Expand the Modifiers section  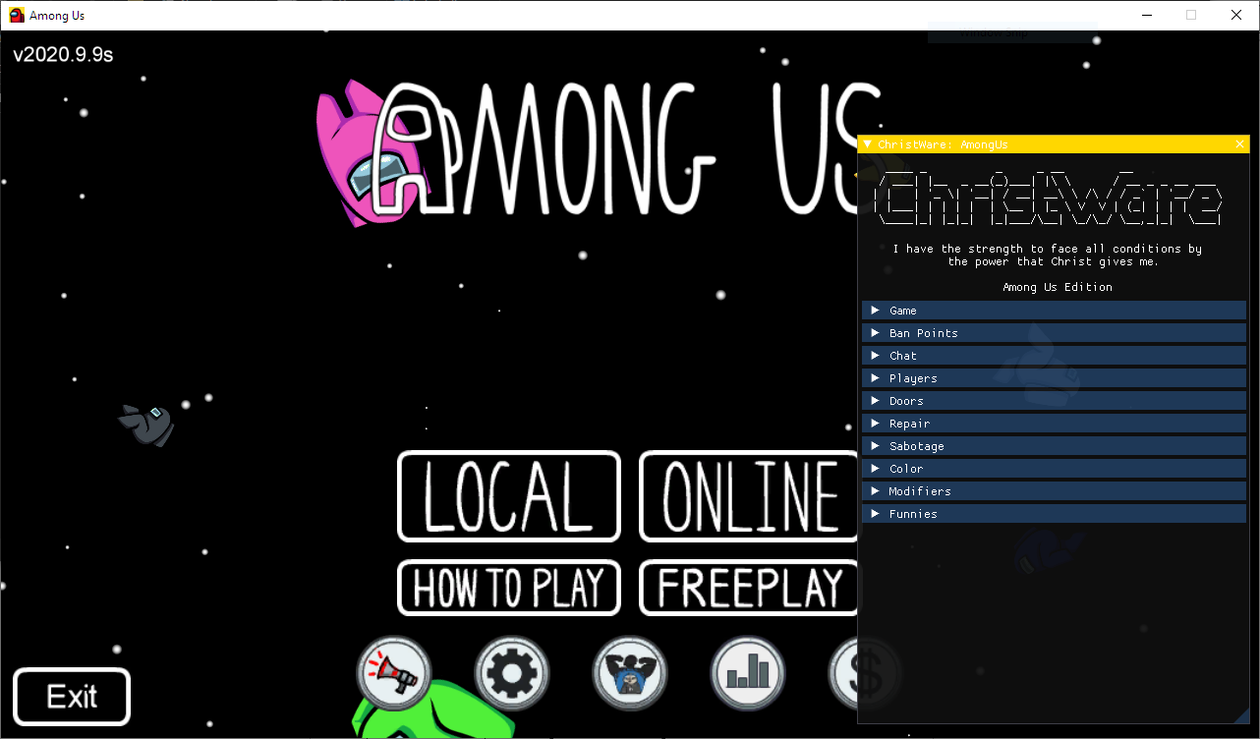coord(1054,491)
